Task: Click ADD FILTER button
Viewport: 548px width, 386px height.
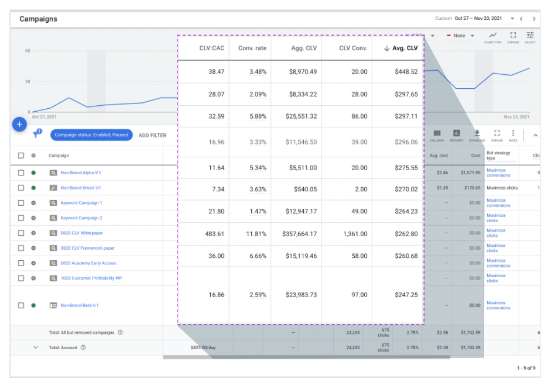Action: (152, 135)
